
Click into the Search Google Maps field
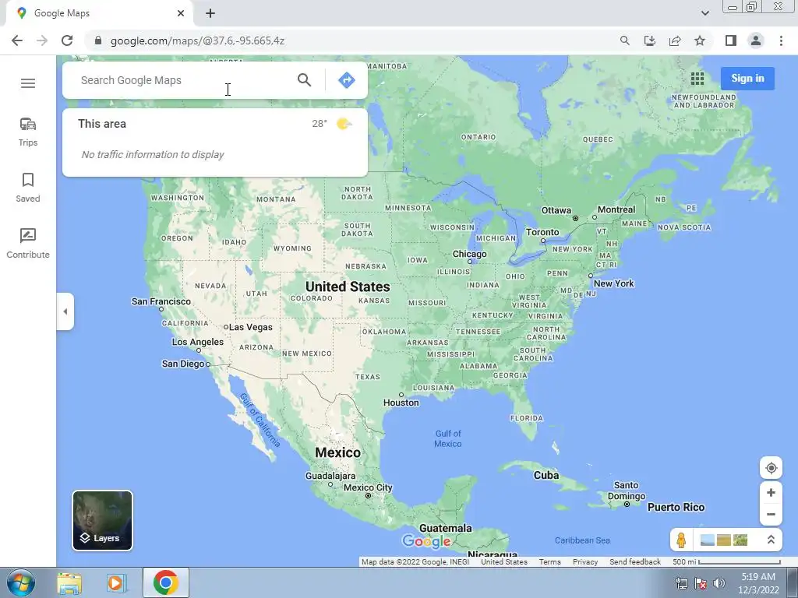183,80
